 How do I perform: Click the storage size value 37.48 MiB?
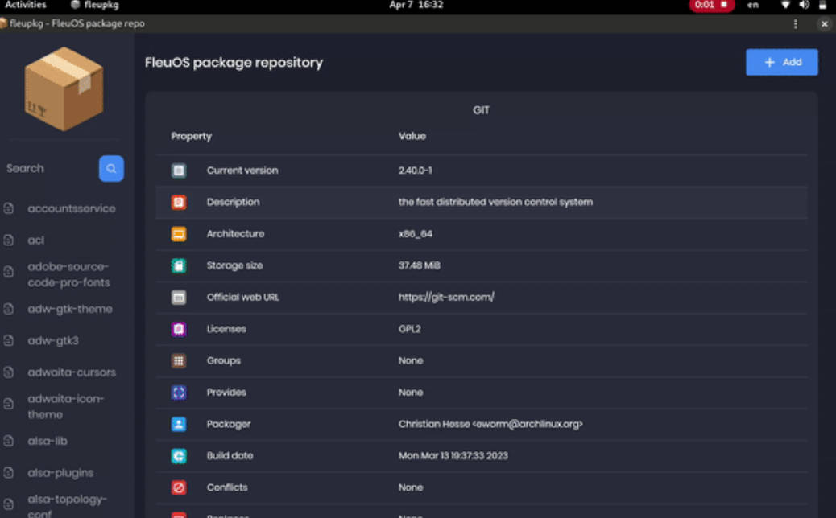419,265
